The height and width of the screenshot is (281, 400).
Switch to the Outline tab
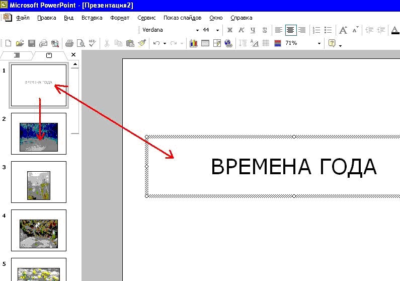[17, 55]
